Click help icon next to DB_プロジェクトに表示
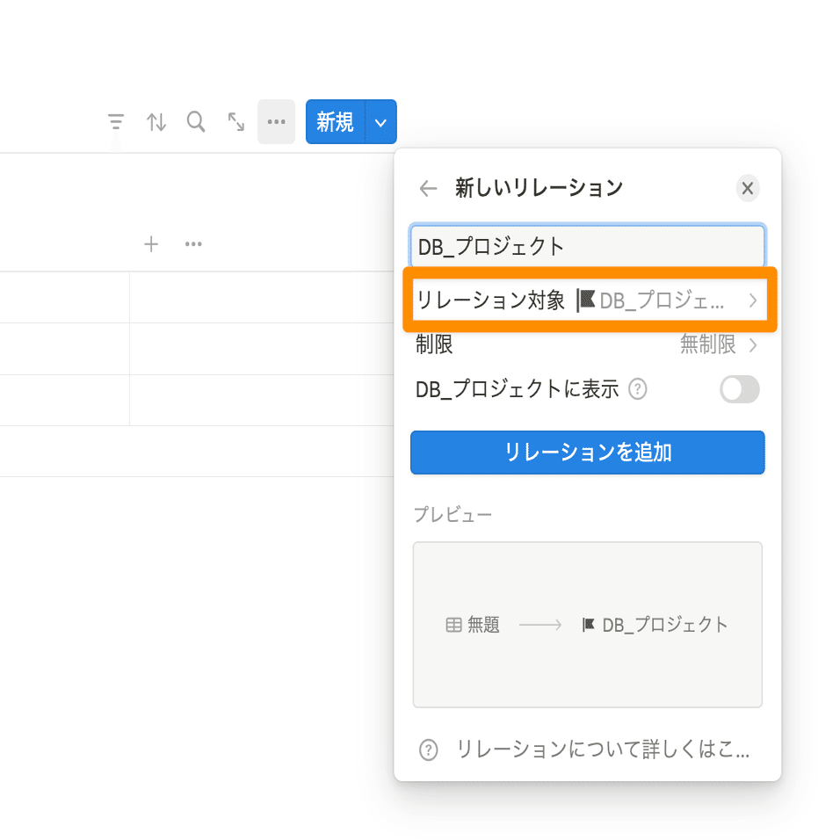This screenshot has width=840, height=840. (x=638, y=389)
